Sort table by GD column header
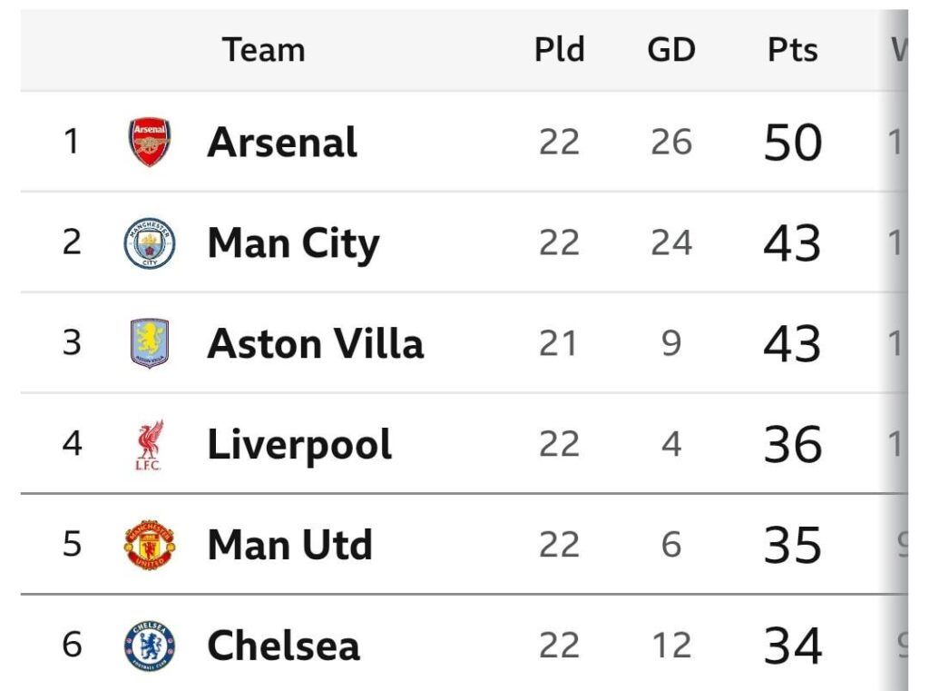Image resolution: width=929 pixels, height=691 pixels. [x=671, y=50]
